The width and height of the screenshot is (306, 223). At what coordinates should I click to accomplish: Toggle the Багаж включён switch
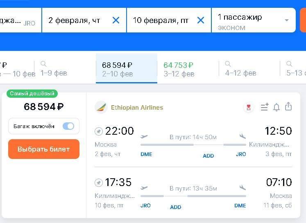68,126
